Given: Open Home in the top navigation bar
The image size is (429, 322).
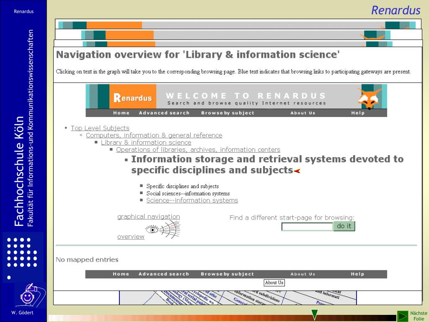Looking at the screenshot, I should 121,113.
